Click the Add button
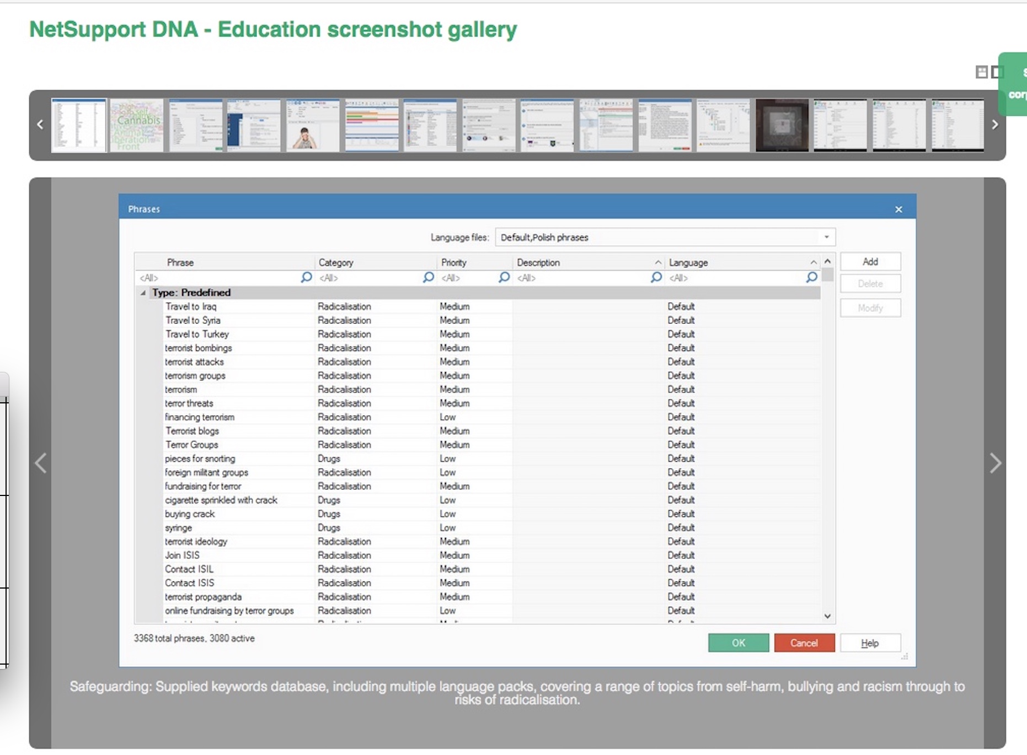Screen dimensions: 1027x755 point(870,262)
